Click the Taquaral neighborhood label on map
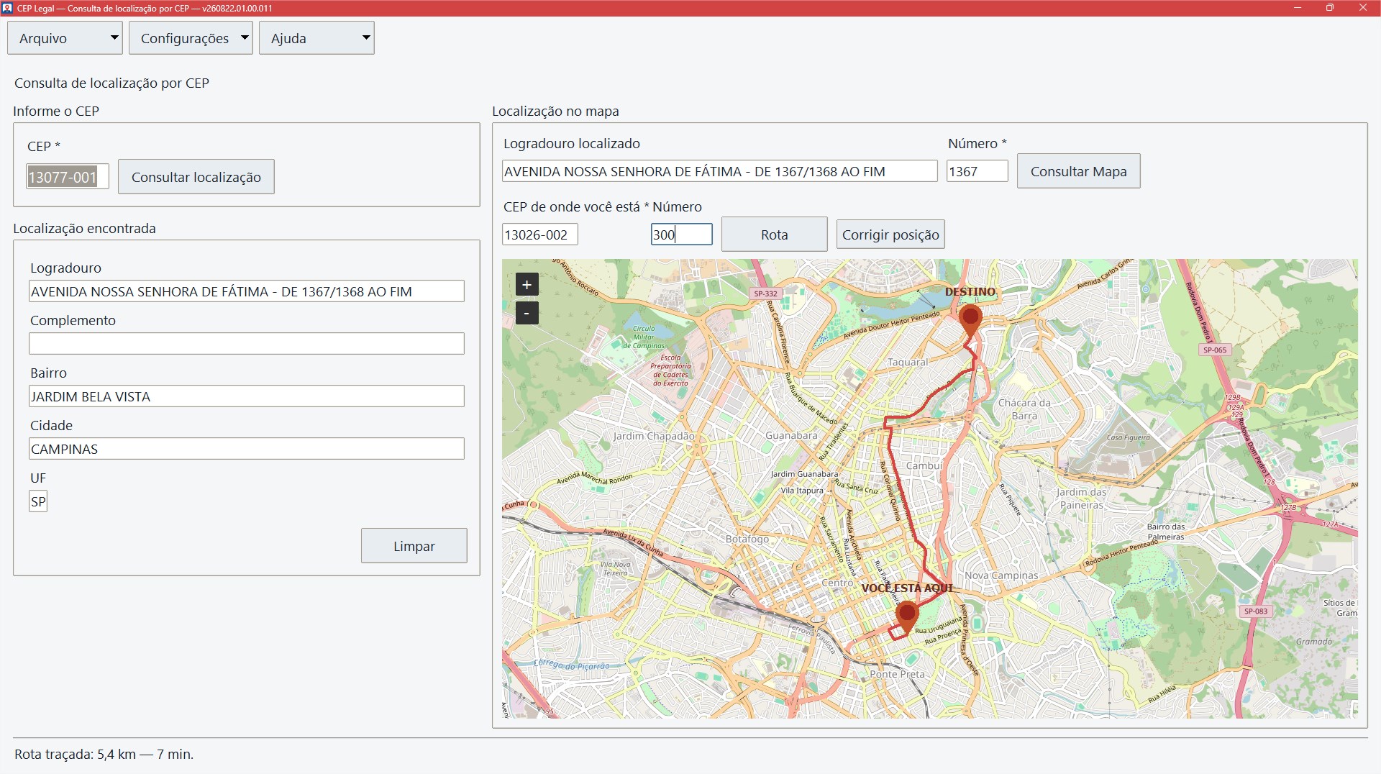The width and height of the screenshot is (1381, 774). click(908, 363)
